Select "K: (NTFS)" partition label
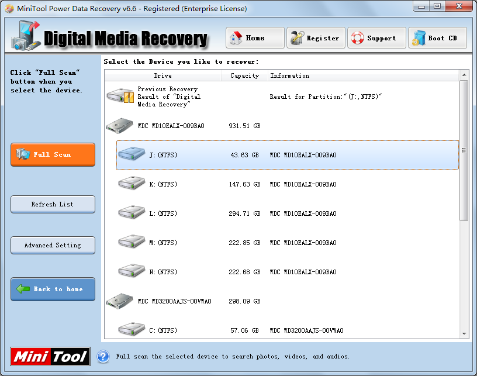Screen dimensions: 477x376 (163, 184)
